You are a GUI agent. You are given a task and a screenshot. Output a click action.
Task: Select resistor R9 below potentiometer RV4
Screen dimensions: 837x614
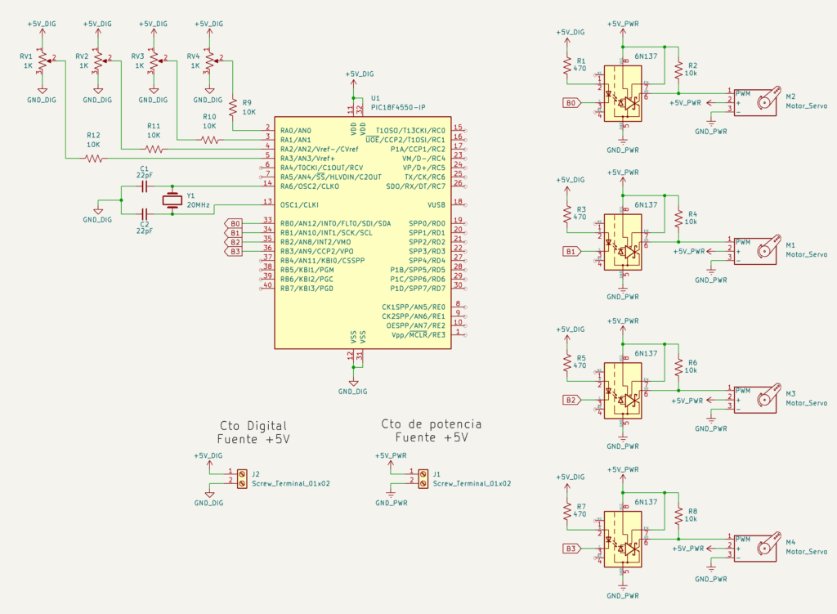[x=234, y=107]
